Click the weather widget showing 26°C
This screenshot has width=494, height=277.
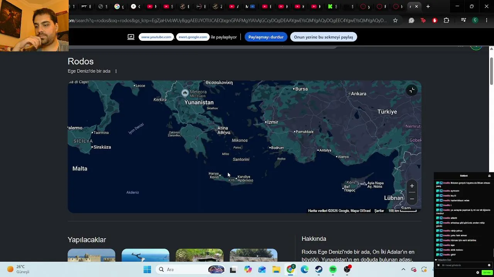click(18, 269)
